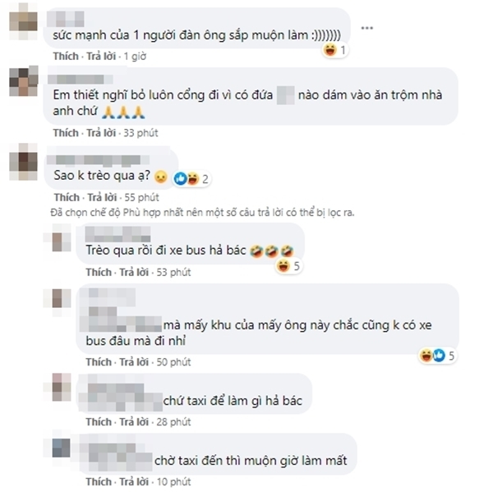493x492 pixels.
Task: Open the 'Phù hợp nhất' filter notice
Action: click(x=202, y=213)
